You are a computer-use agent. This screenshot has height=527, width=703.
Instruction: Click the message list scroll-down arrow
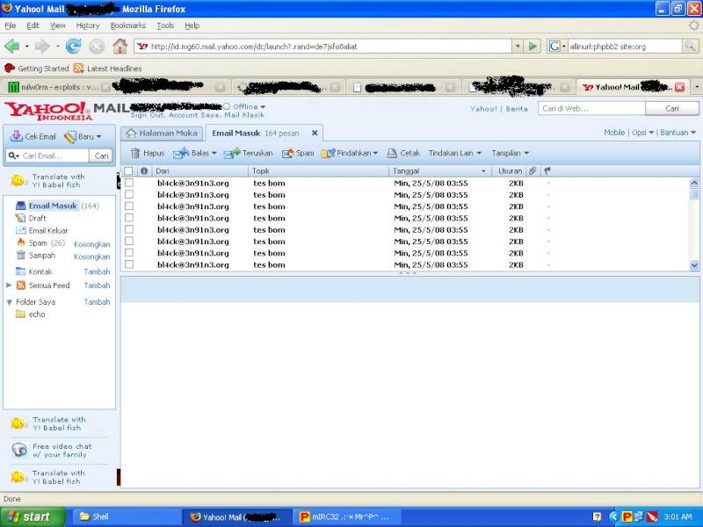[x=694, y=265]
